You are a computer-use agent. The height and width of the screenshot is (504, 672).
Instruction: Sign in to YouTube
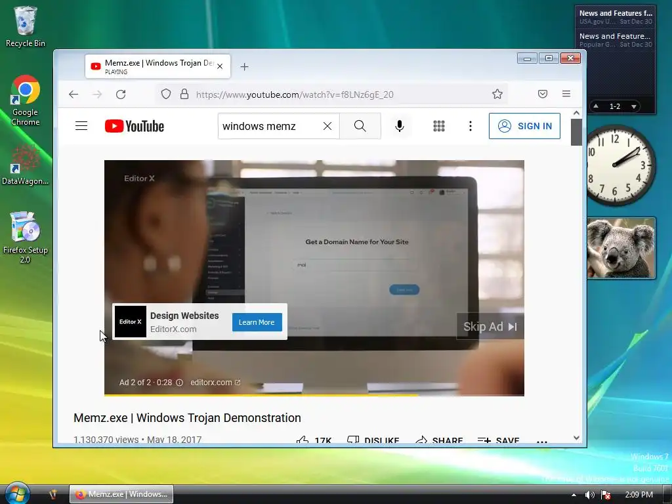(524, 126)
